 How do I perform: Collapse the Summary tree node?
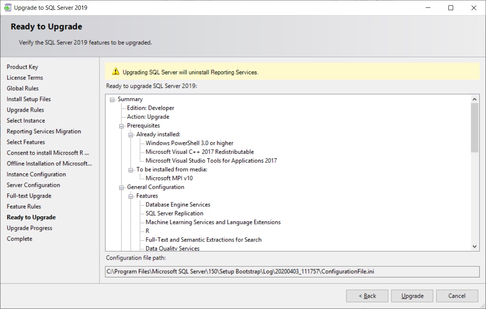click(x=113, y=100)
